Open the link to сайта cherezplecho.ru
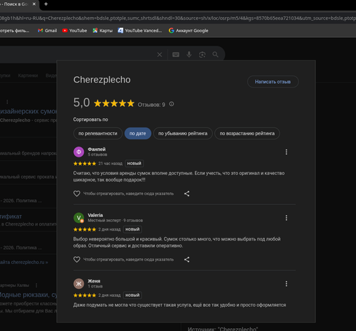Viewport: 356px width, 331px height. point(24,262)
